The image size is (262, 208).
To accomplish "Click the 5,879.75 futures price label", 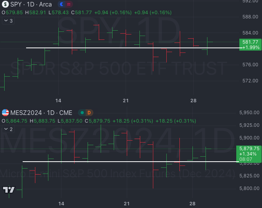I will [x=249, y=148].
